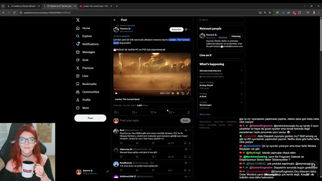The width and height of the screenshot is (322, 181).
Task: Open options for A-Event trend
Action: (x=242, y=94)
